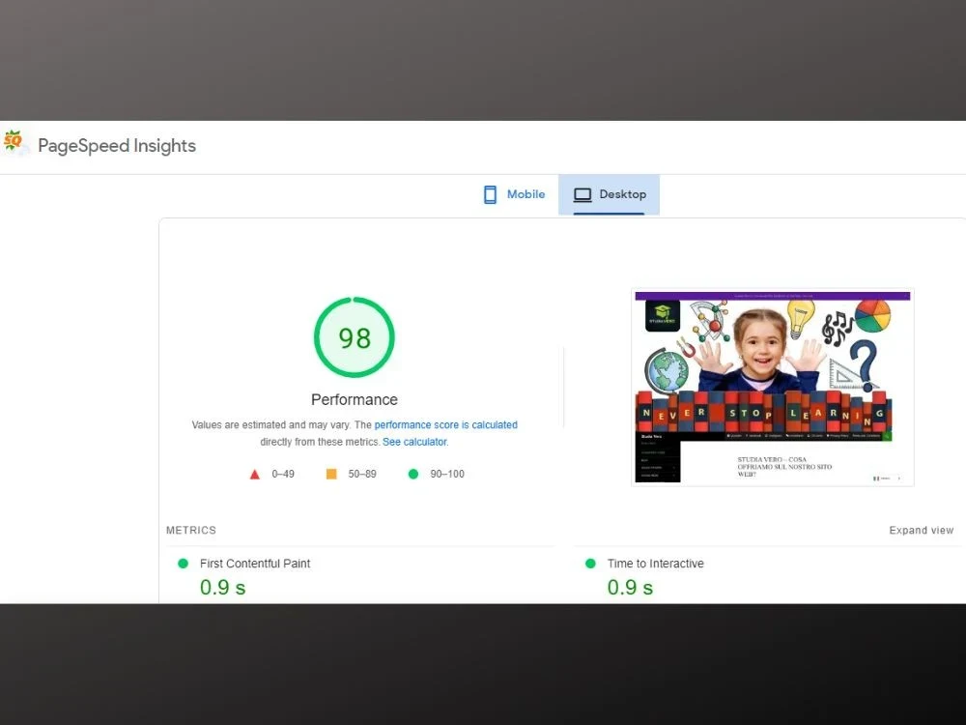This screenshot has height=725, width=966.
Task: Switch to the Mobile tab
Action: pos(515,195)
